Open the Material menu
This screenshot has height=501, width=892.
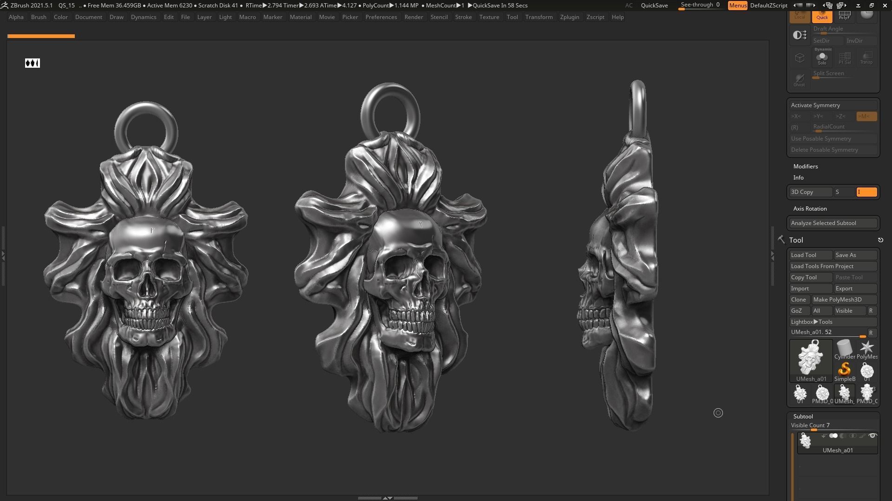[x=301, y=17]
